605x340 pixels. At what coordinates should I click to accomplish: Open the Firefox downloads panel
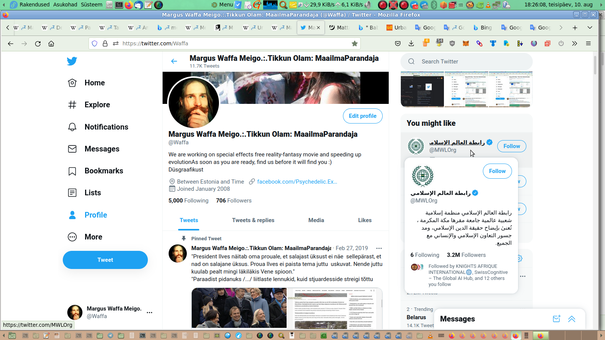tap(411, 43)
